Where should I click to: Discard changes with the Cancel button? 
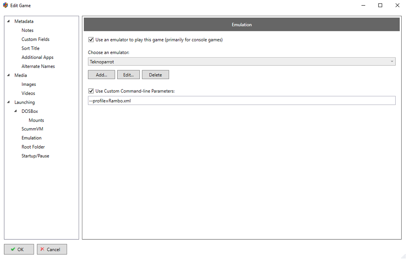tap(52, 249)
